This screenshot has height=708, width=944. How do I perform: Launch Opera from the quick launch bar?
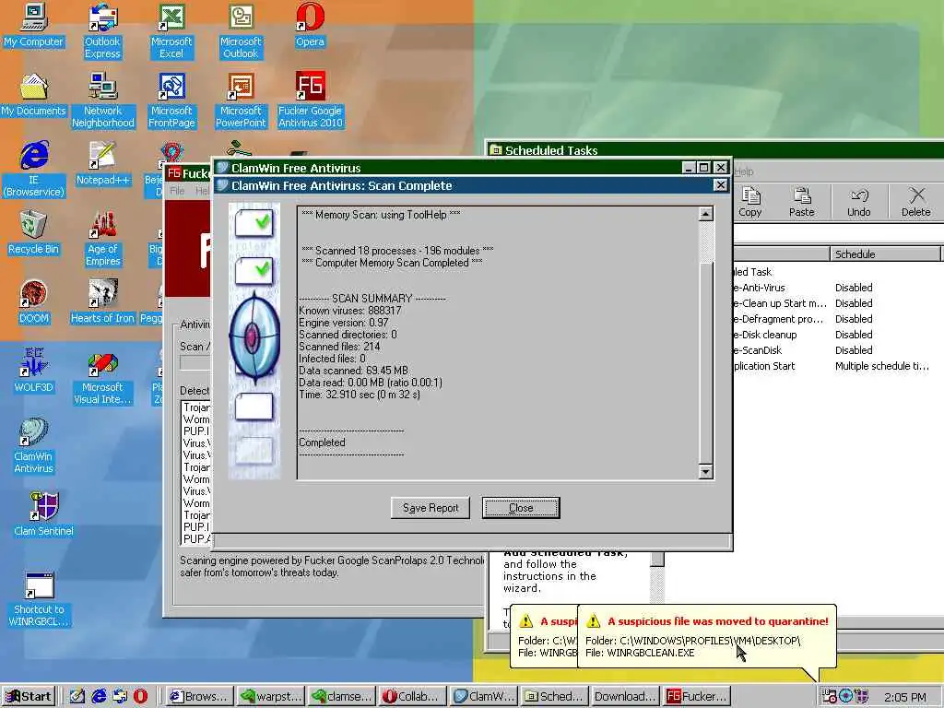pos(140,696)
